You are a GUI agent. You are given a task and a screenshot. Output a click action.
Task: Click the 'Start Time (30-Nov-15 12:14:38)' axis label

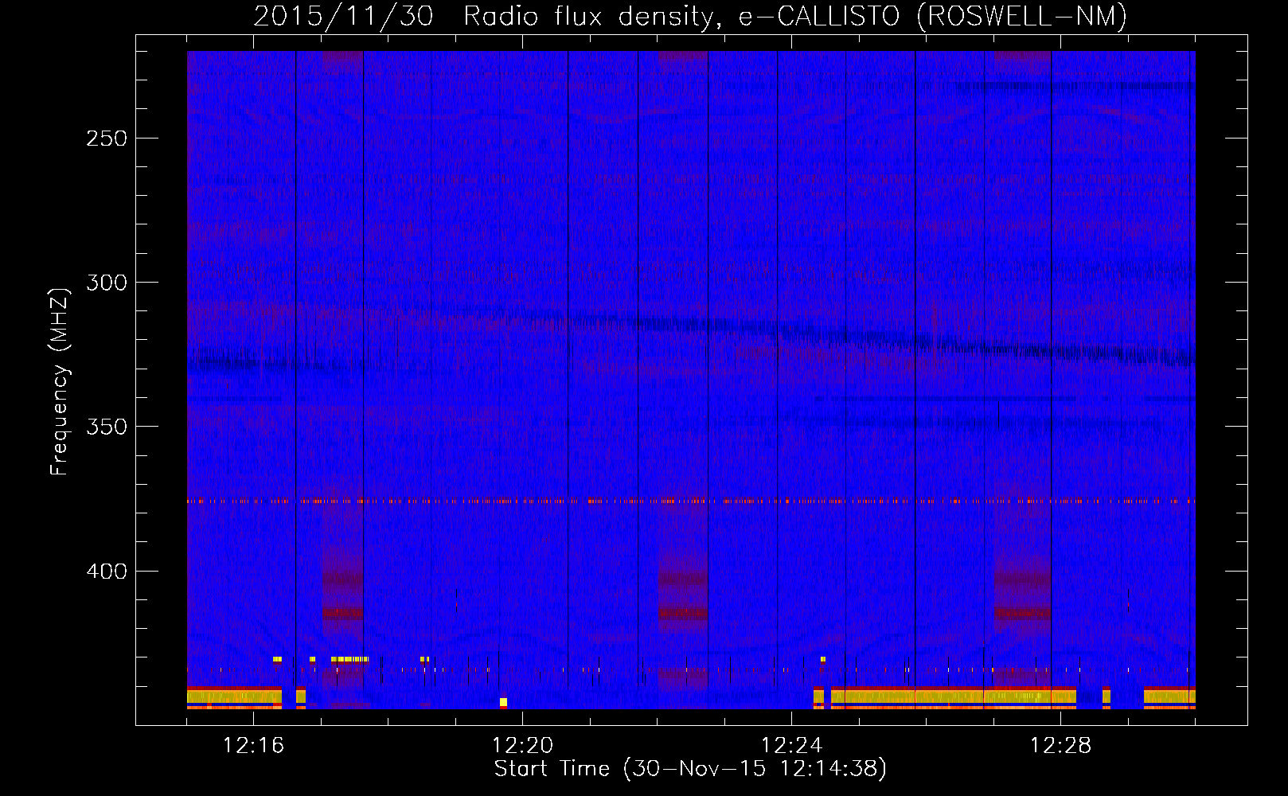pyautogui.click(x=690, y=769)
